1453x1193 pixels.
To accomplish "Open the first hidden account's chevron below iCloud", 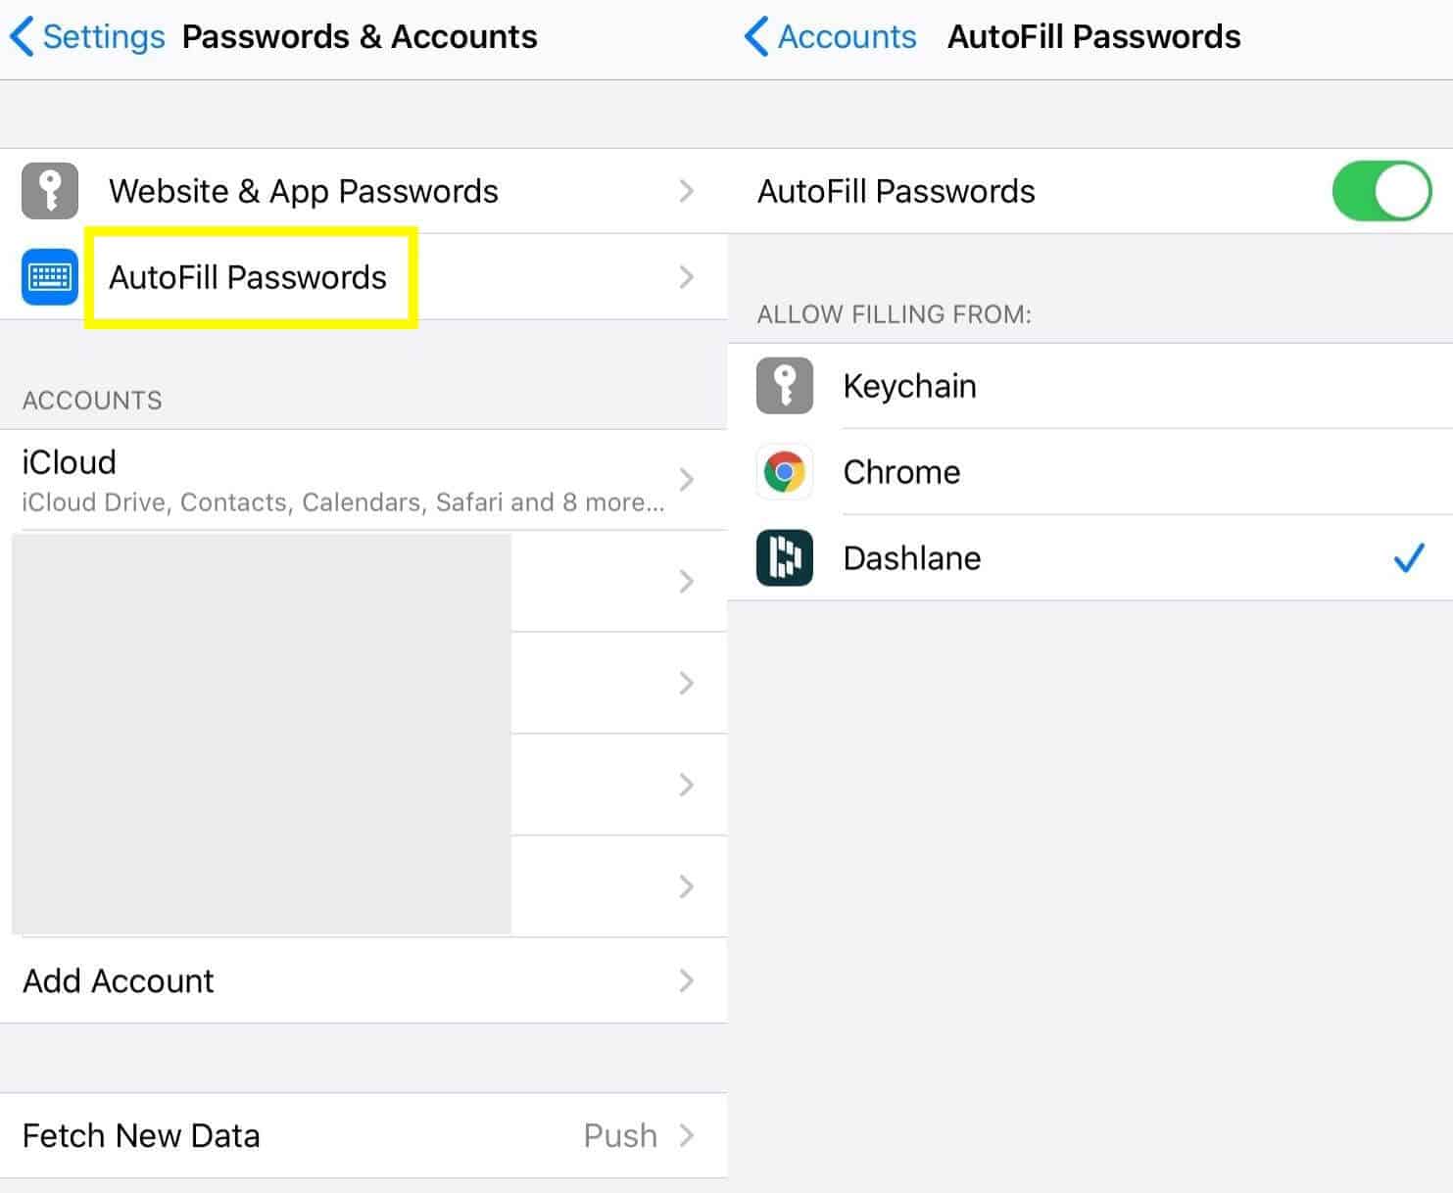I will (x=687, y=582).
